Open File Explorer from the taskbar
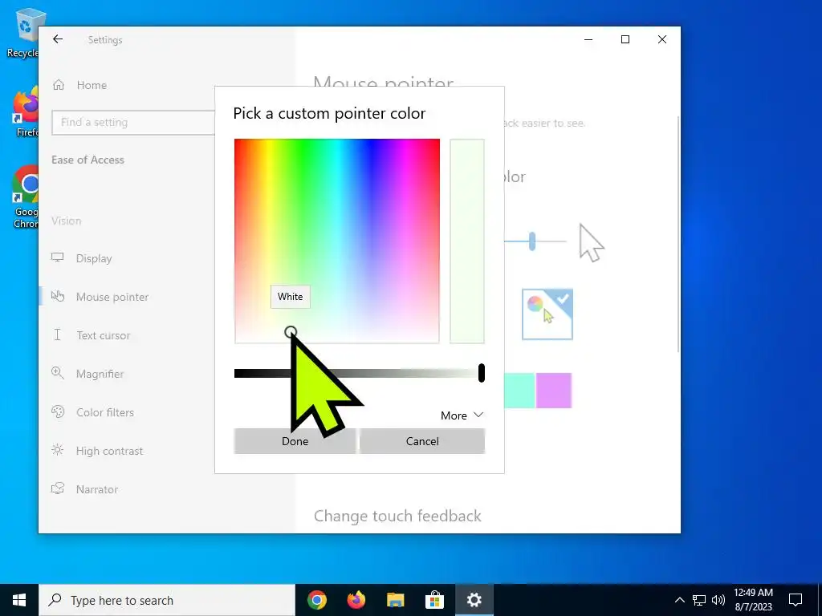The image size is (822, 616). tap(395, 600)
